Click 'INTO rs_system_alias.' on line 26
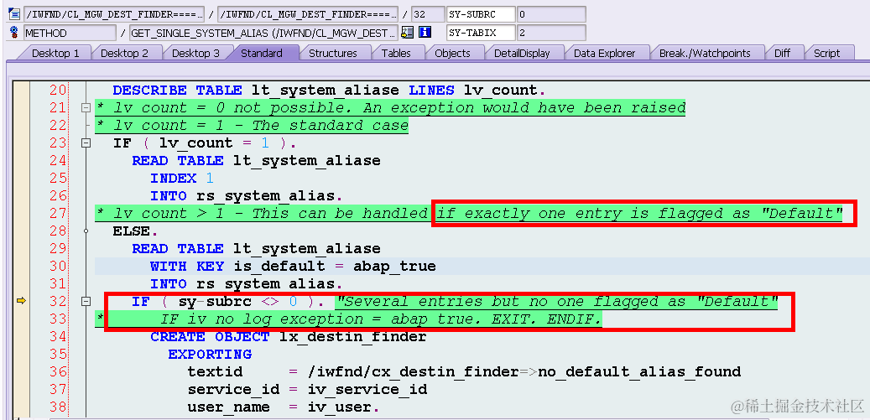This screenshot has width=870, height=420. pos(247,195)
